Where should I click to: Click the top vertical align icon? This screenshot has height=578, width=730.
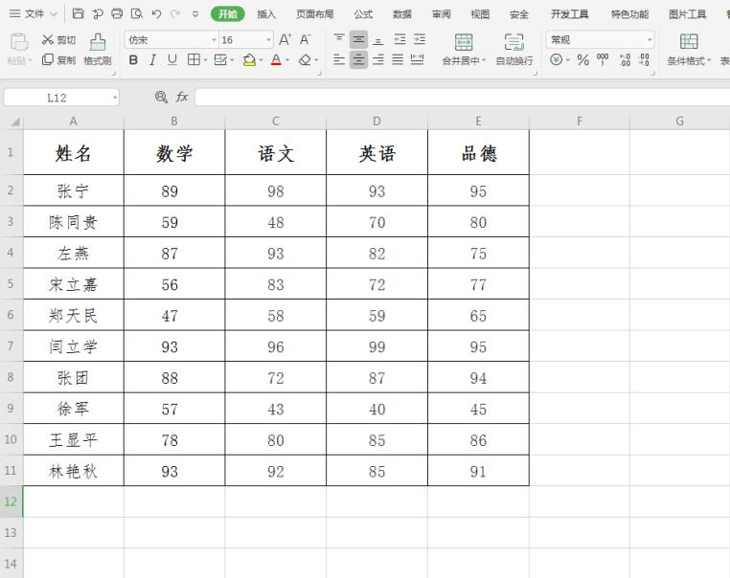click(x=339, y=39)
